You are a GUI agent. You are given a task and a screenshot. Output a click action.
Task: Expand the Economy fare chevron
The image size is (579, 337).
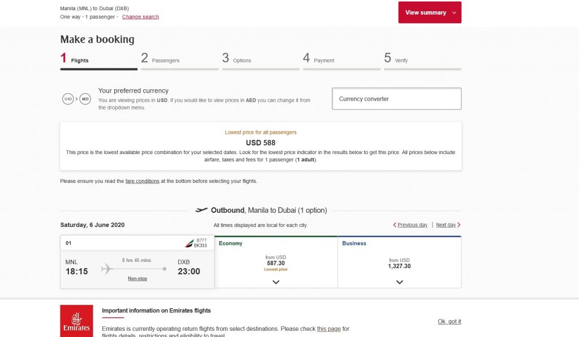pos(276,282)
